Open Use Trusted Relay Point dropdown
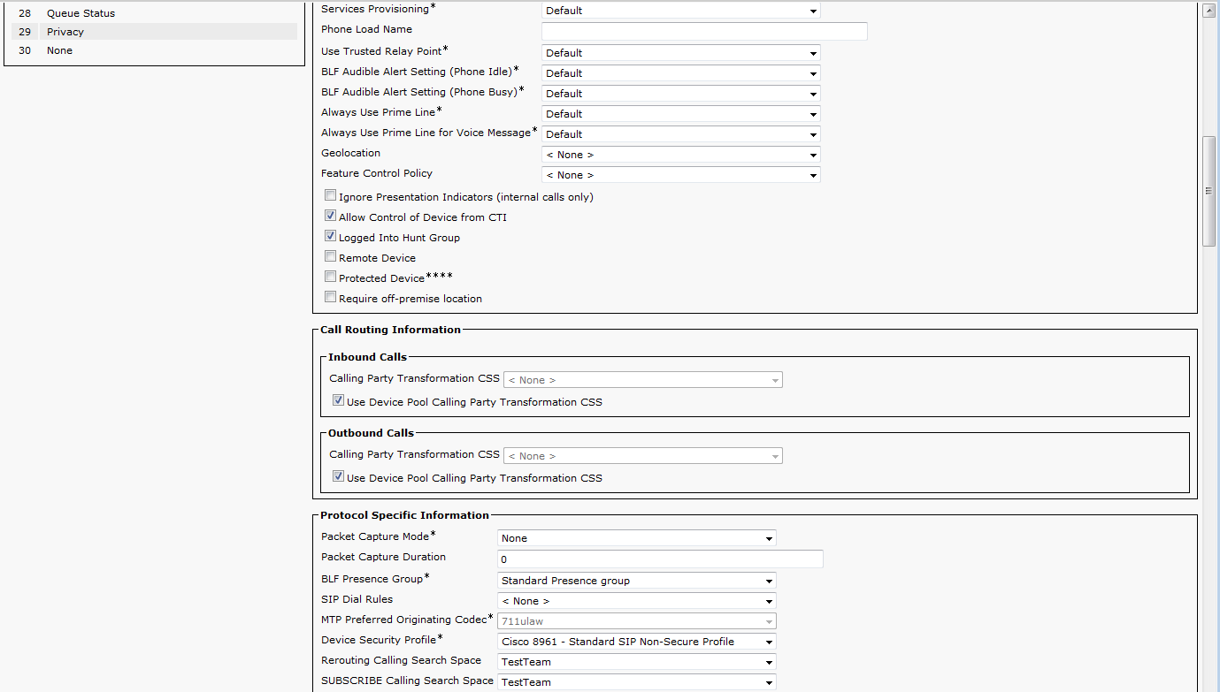The width and height of the screenshot is (1220, 692). [x=680, y=53]
